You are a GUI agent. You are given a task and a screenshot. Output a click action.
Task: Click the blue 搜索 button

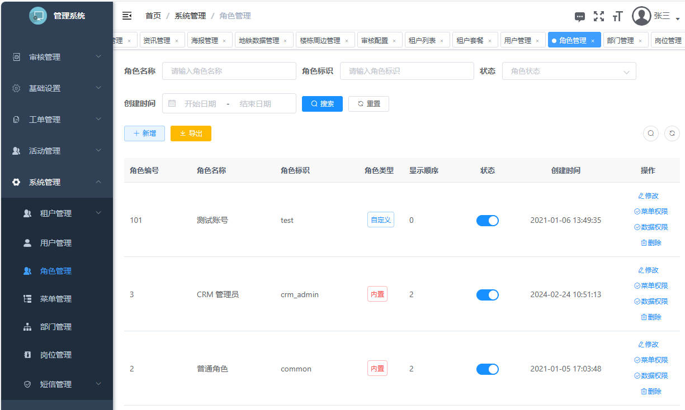[322, 104]
